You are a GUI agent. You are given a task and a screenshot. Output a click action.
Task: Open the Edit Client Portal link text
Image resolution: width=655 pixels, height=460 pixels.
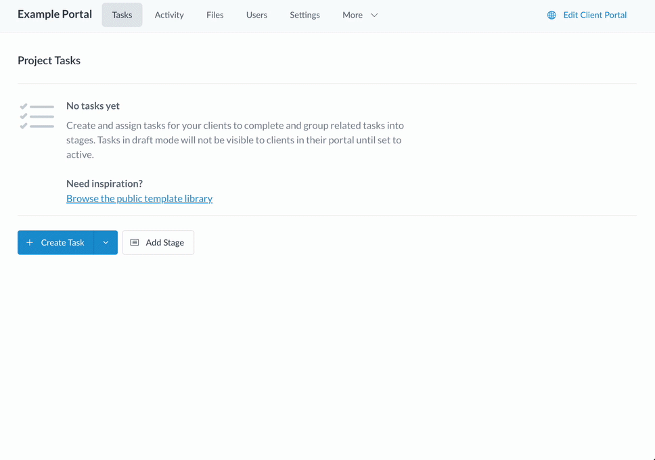[x=595, y=15]
